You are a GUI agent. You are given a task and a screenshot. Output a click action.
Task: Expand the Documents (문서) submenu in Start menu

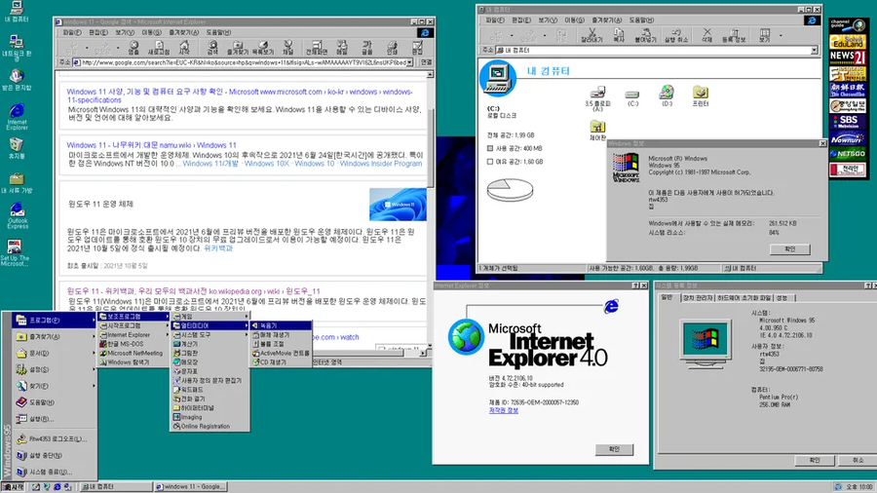(x=55, y=354)
